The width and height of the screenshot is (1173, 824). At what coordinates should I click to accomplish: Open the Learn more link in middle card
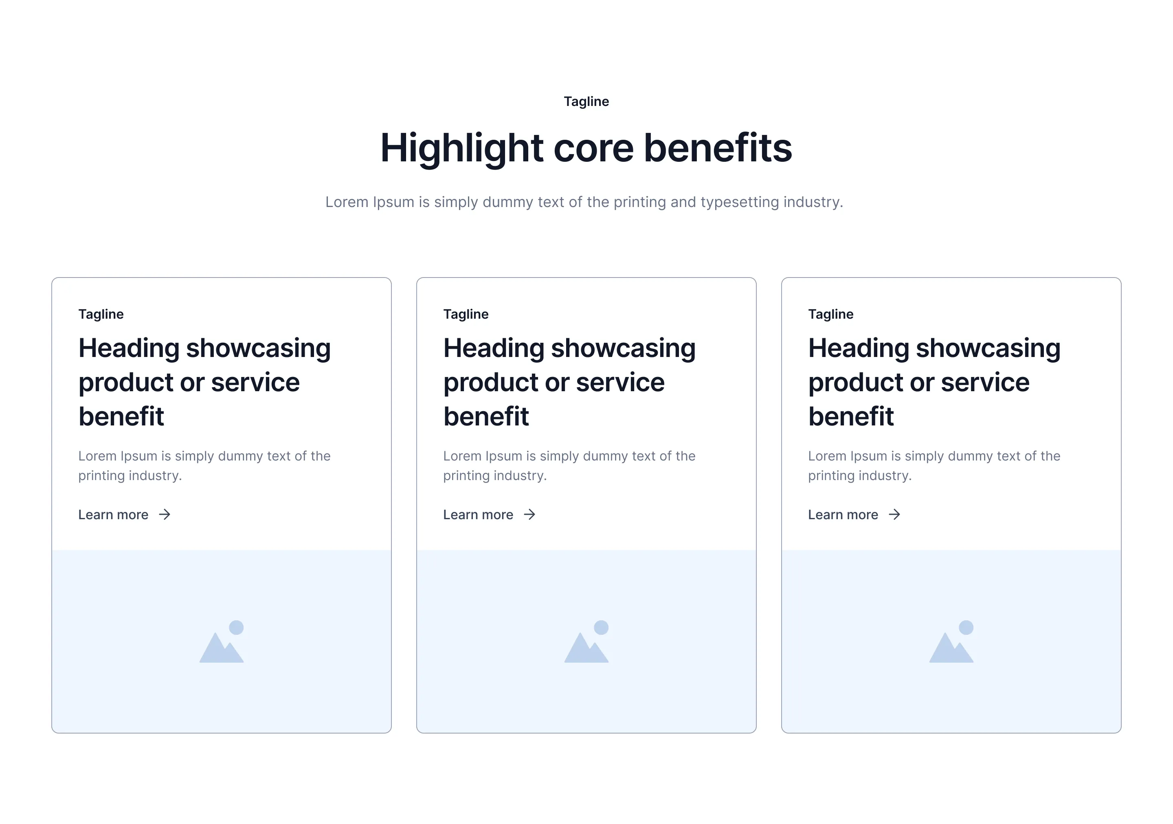(x=489, y=514)
